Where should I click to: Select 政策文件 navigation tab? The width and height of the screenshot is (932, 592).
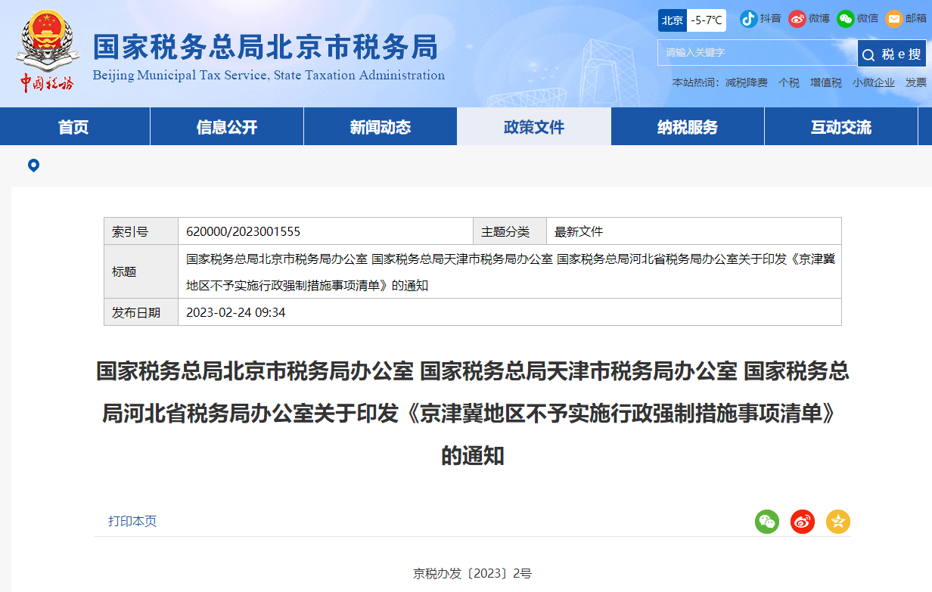534,127
